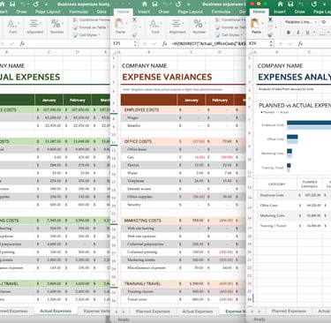Open the Draw ribbon tab in the rightmost window
Screen dimensions: 331x323
click(x=299, y=11)
